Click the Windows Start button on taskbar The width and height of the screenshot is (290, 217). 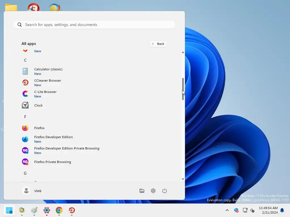(x=9, y=210)
